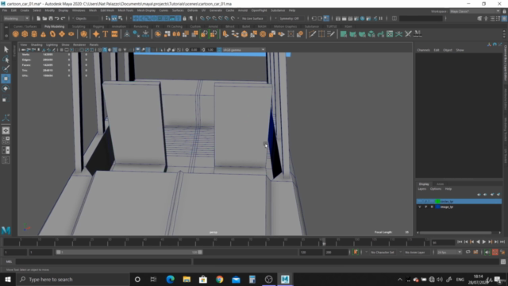Viewport: 508px width, 286px height.
Task: Toggle visibility V of image_lyr layer
Action: point(420,207)
